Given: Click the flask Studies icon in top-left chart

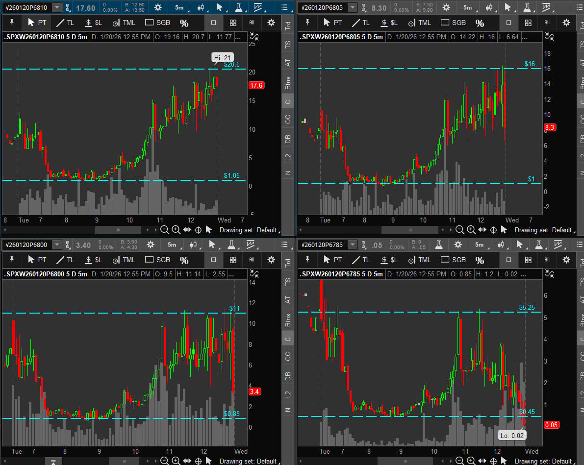Looking at the screenshot, I should point(238,7).
